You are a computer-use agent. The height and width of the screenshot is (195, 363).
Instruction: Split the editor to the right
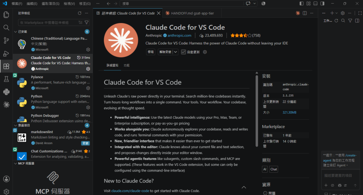tap(305, 13)
